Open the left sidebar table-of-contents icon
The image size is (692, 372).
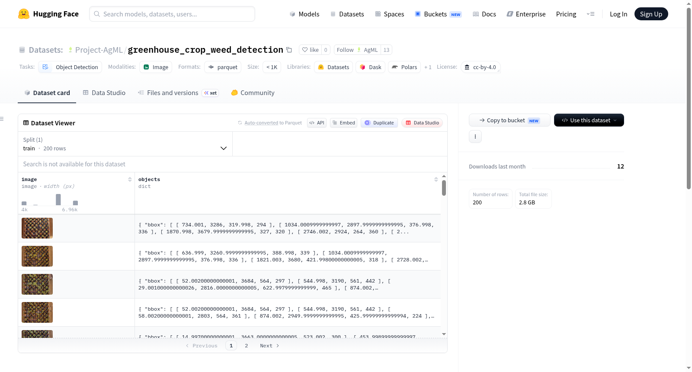click(2, 119)
